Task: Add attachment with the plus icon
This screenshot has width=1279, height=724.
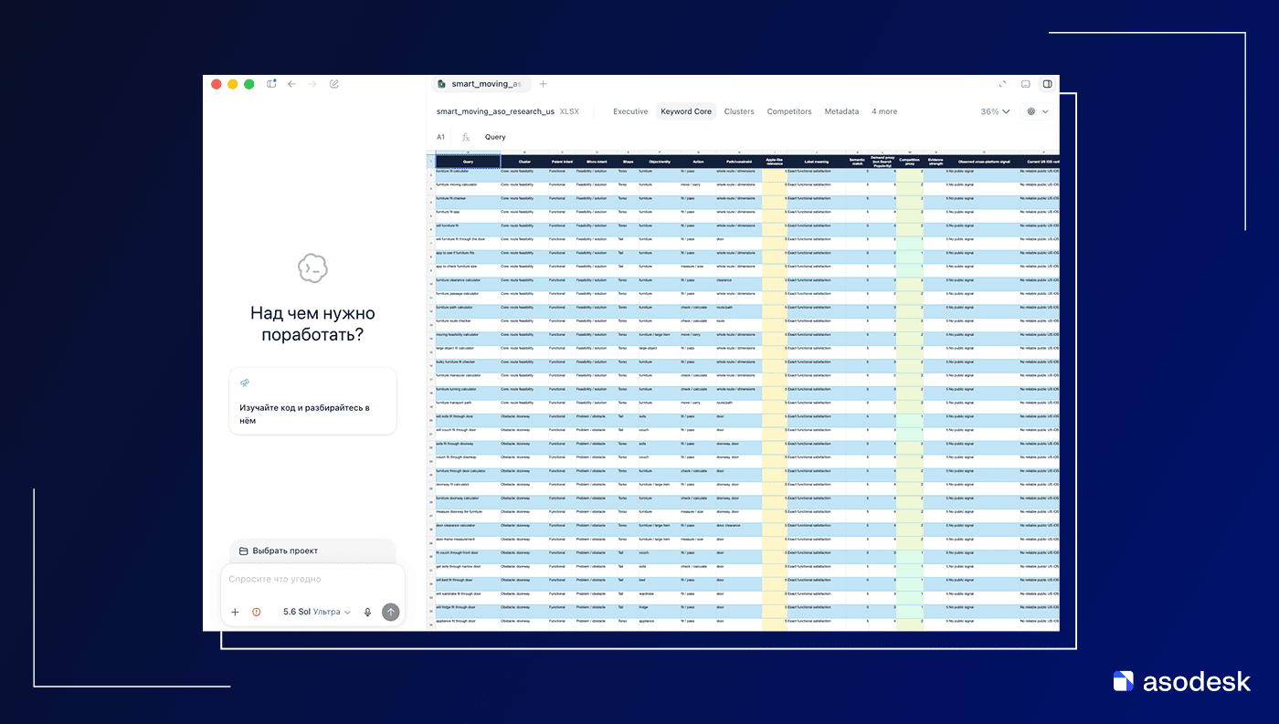Action: click(x=235, y=612)
